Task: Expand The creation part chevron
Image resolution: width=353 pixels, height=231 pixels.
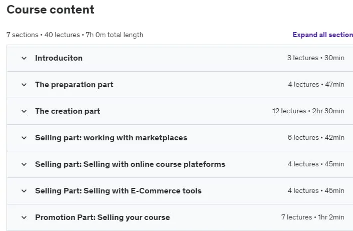Action: pos(24,111)
